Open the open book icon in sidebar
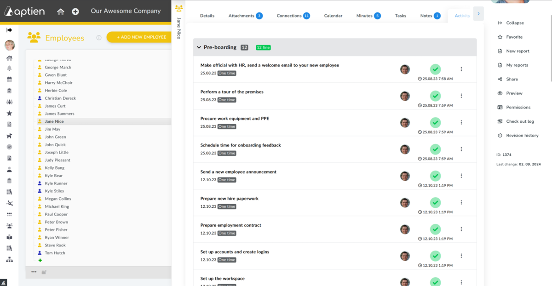Screen dimensions: 552x286 [x=9, y=237]
